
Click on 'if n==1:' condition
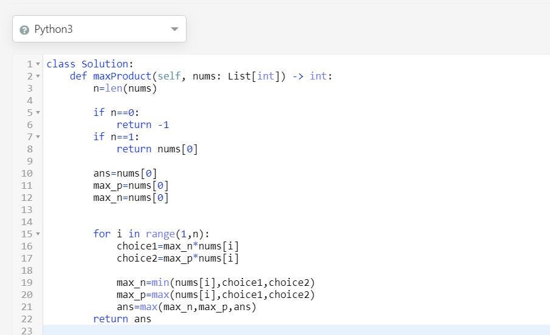(116, 137)
